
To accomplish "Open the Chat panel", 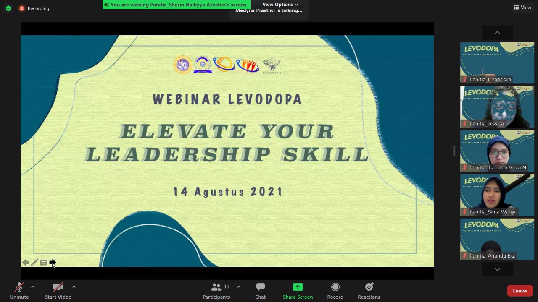I will [260, 291].
